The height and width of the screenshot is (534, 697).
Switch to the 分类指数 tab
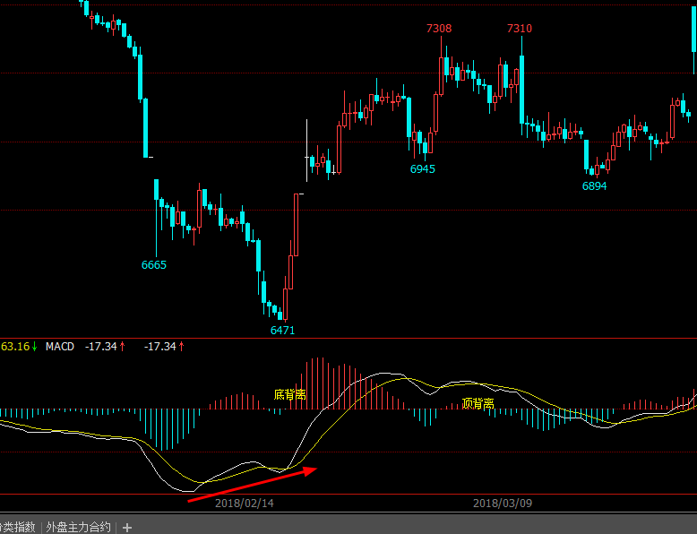pos(18,528)
